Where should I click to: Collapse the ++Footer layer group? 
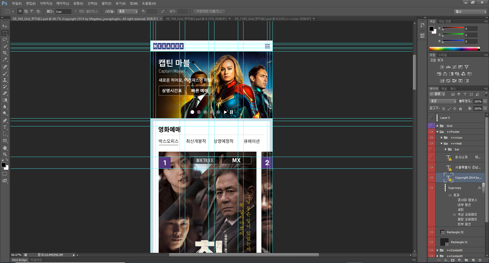(x=438, y=132)
